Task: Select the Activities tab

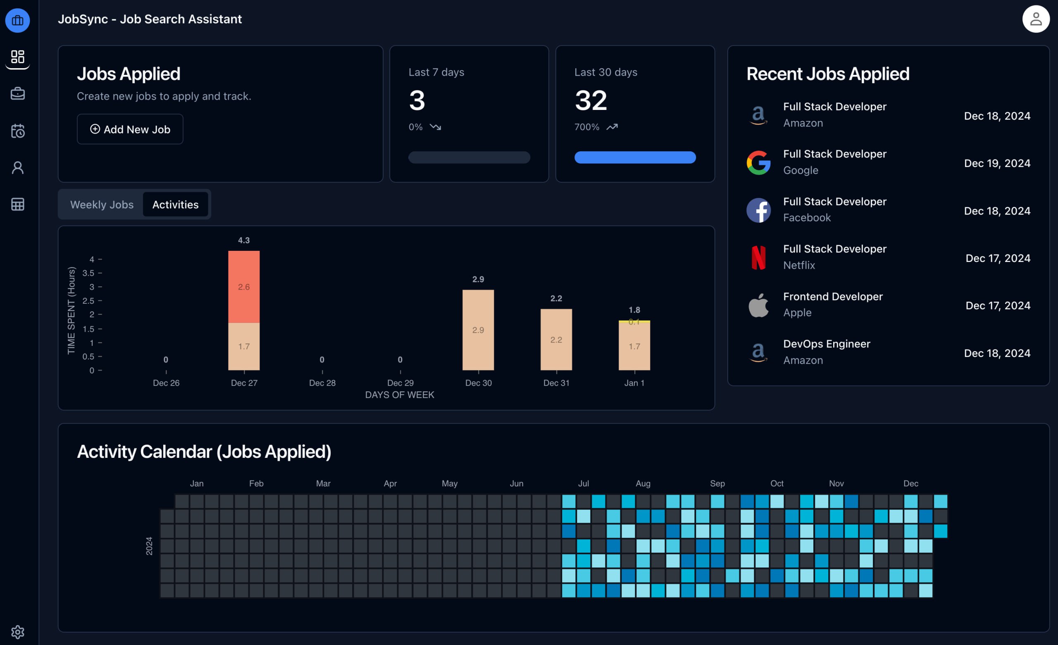Action: [x=175, y=205]
